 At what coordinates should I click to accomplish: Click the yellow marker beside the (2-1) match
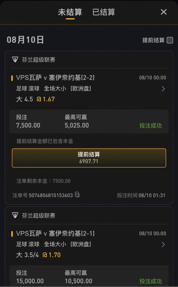12,234
